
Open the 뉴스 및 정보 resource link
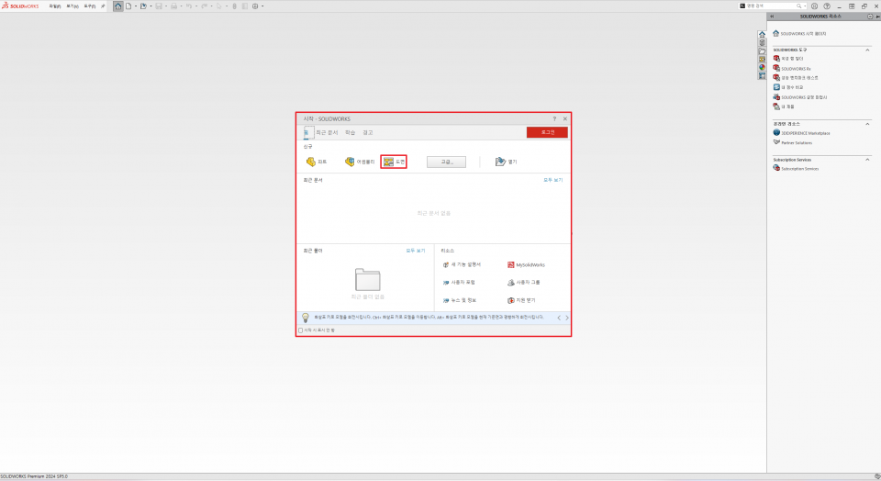[460, 301]
